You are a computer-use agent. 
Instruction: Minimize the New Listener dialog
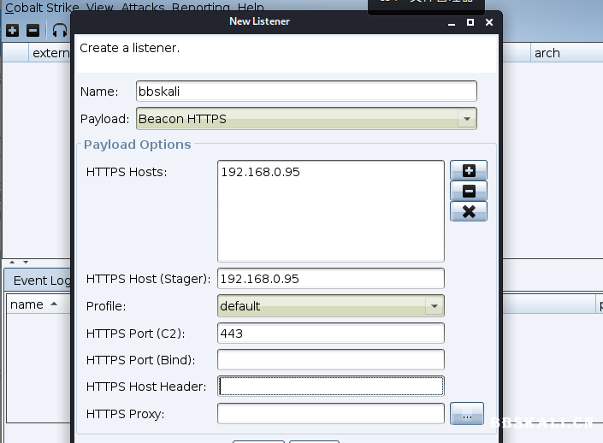tap(452, 21)
